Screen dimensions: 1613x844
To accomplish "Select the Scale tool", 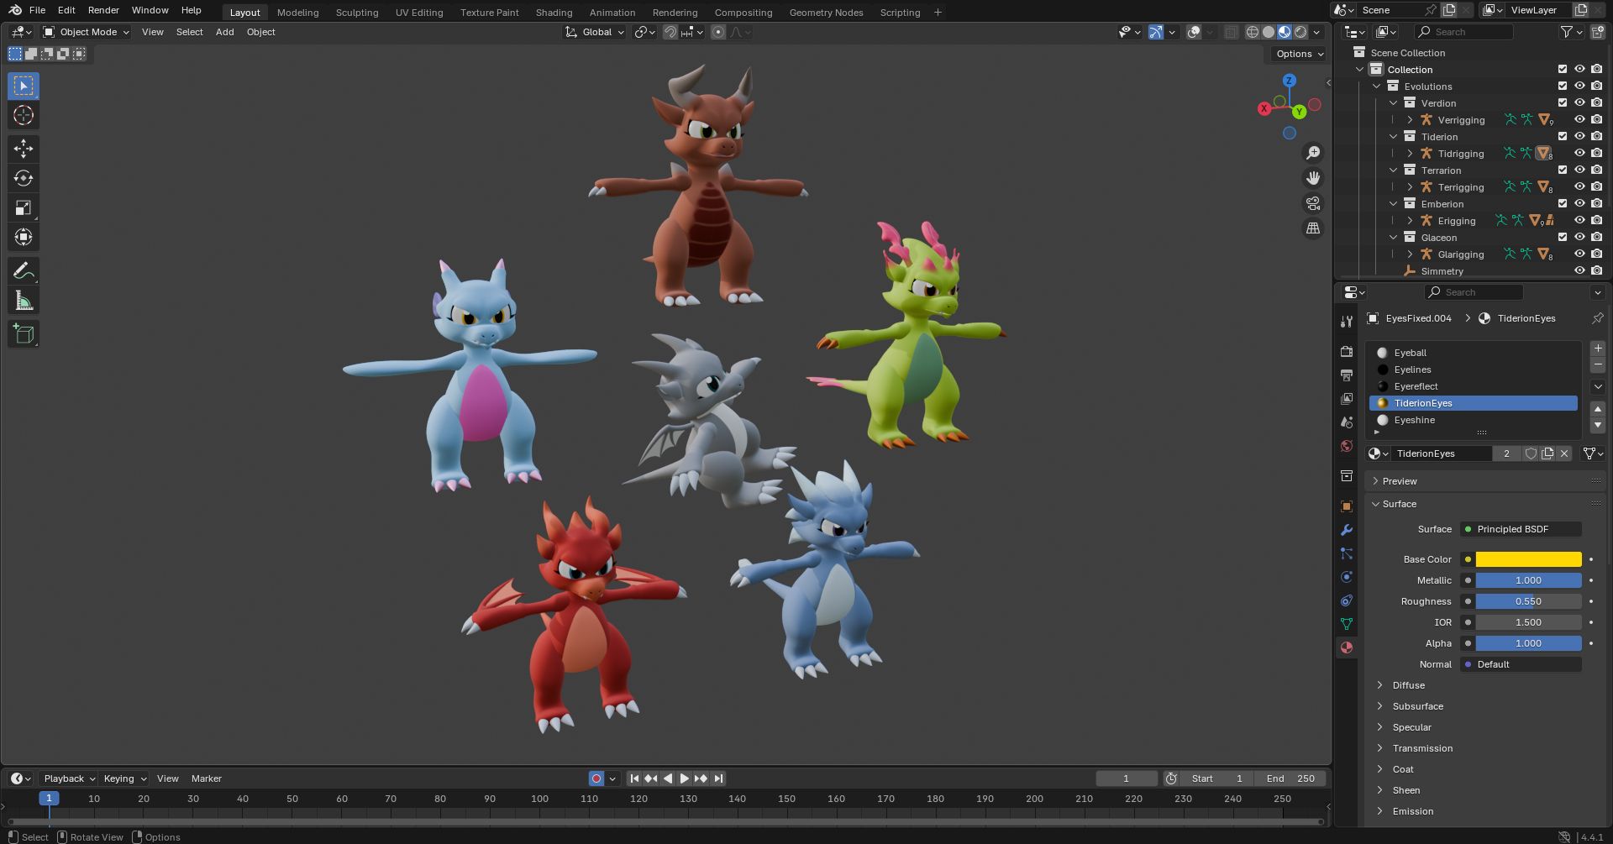I will [24, 207].
